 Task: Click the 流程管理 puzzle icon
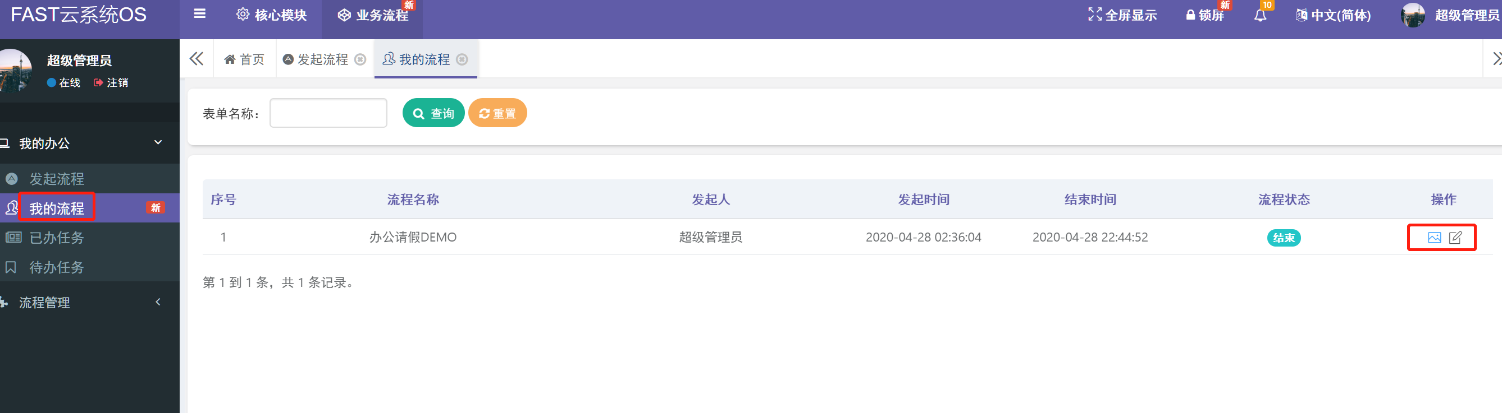coord(3,303)
